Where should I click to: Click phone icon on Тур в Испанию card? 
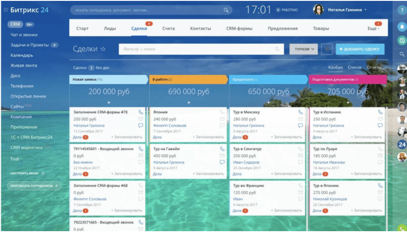(x=380, y=112)
